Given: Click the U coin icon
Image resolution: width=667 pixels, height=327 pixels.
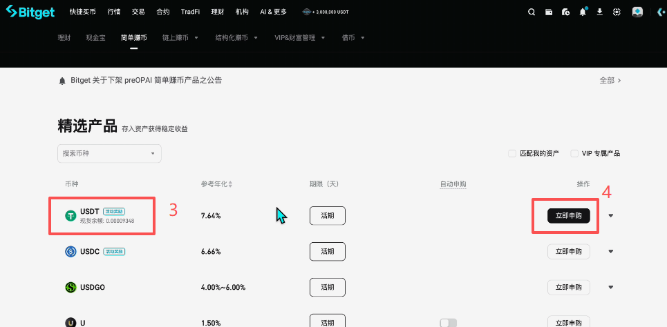Looking at the screenshot, I should point(71,322).
